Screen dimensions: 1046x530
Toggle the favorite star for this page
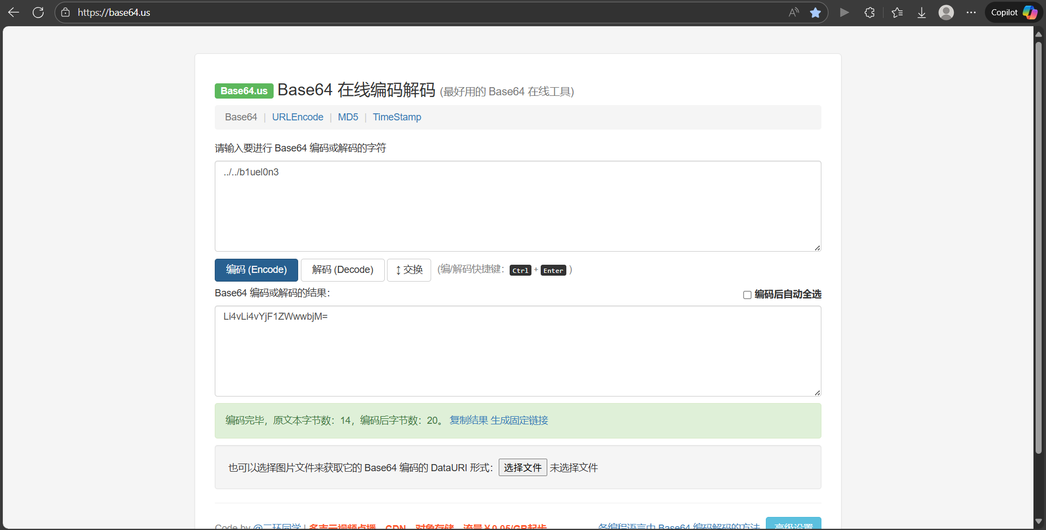[x=815, y=13]
